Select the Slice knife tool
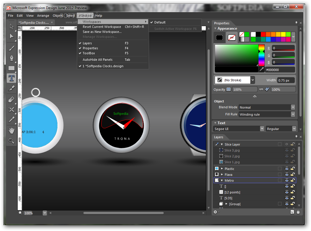Screen dimensions: 311x231 coord(11,88)
